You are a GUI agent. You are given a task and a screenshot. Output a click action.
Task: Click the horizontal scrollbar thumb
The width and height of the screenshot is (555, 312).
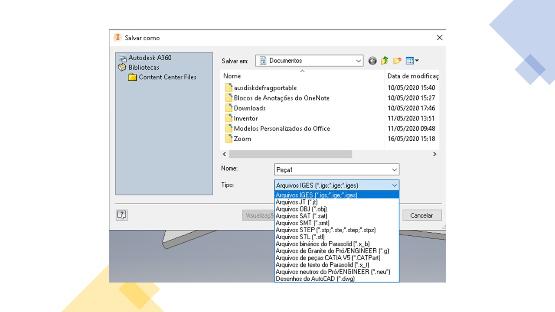291,154
